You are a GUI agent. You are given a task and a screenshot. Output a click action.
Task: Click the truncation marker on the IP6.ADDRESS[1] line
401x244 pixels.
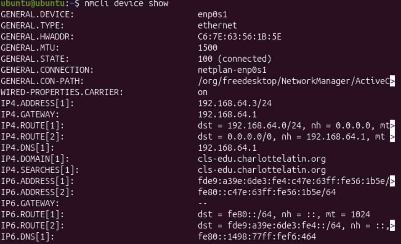click(x=392, y=181)
